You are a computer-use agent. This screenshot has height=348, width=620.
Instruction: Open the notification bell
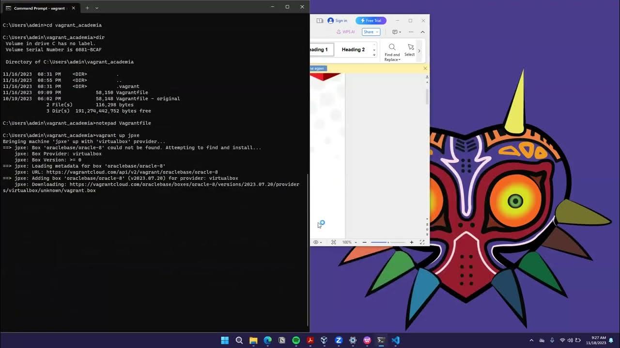coord(611,340)
